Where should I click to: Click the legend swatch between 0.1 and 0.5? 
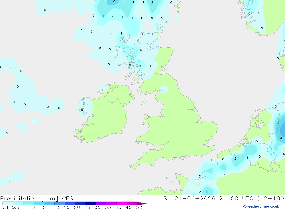click(x=8, y=203)
